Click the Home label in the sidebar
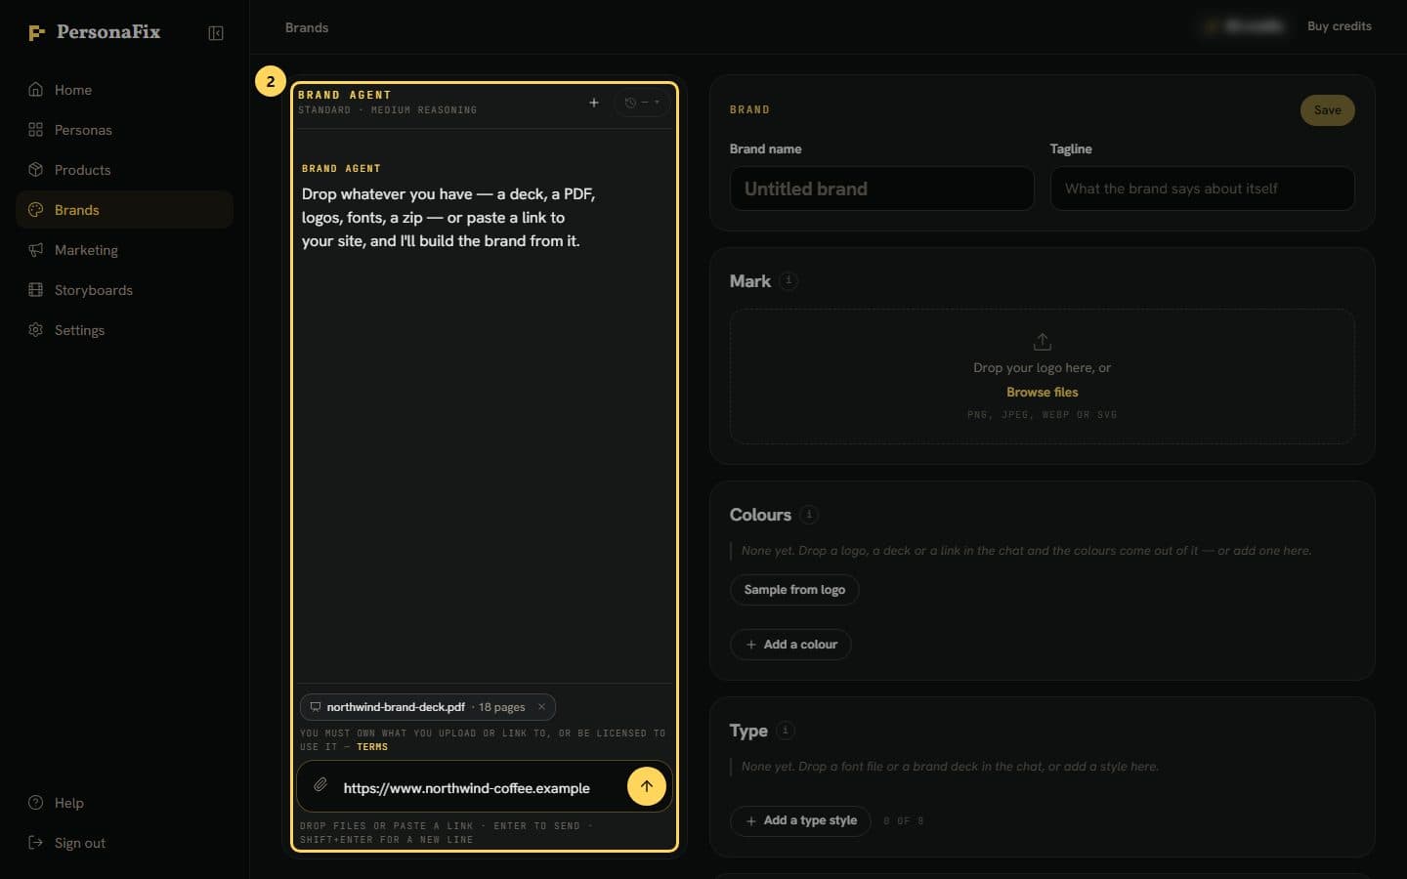The height and width of the screenshot is (879, 1407). coord(73,90)
